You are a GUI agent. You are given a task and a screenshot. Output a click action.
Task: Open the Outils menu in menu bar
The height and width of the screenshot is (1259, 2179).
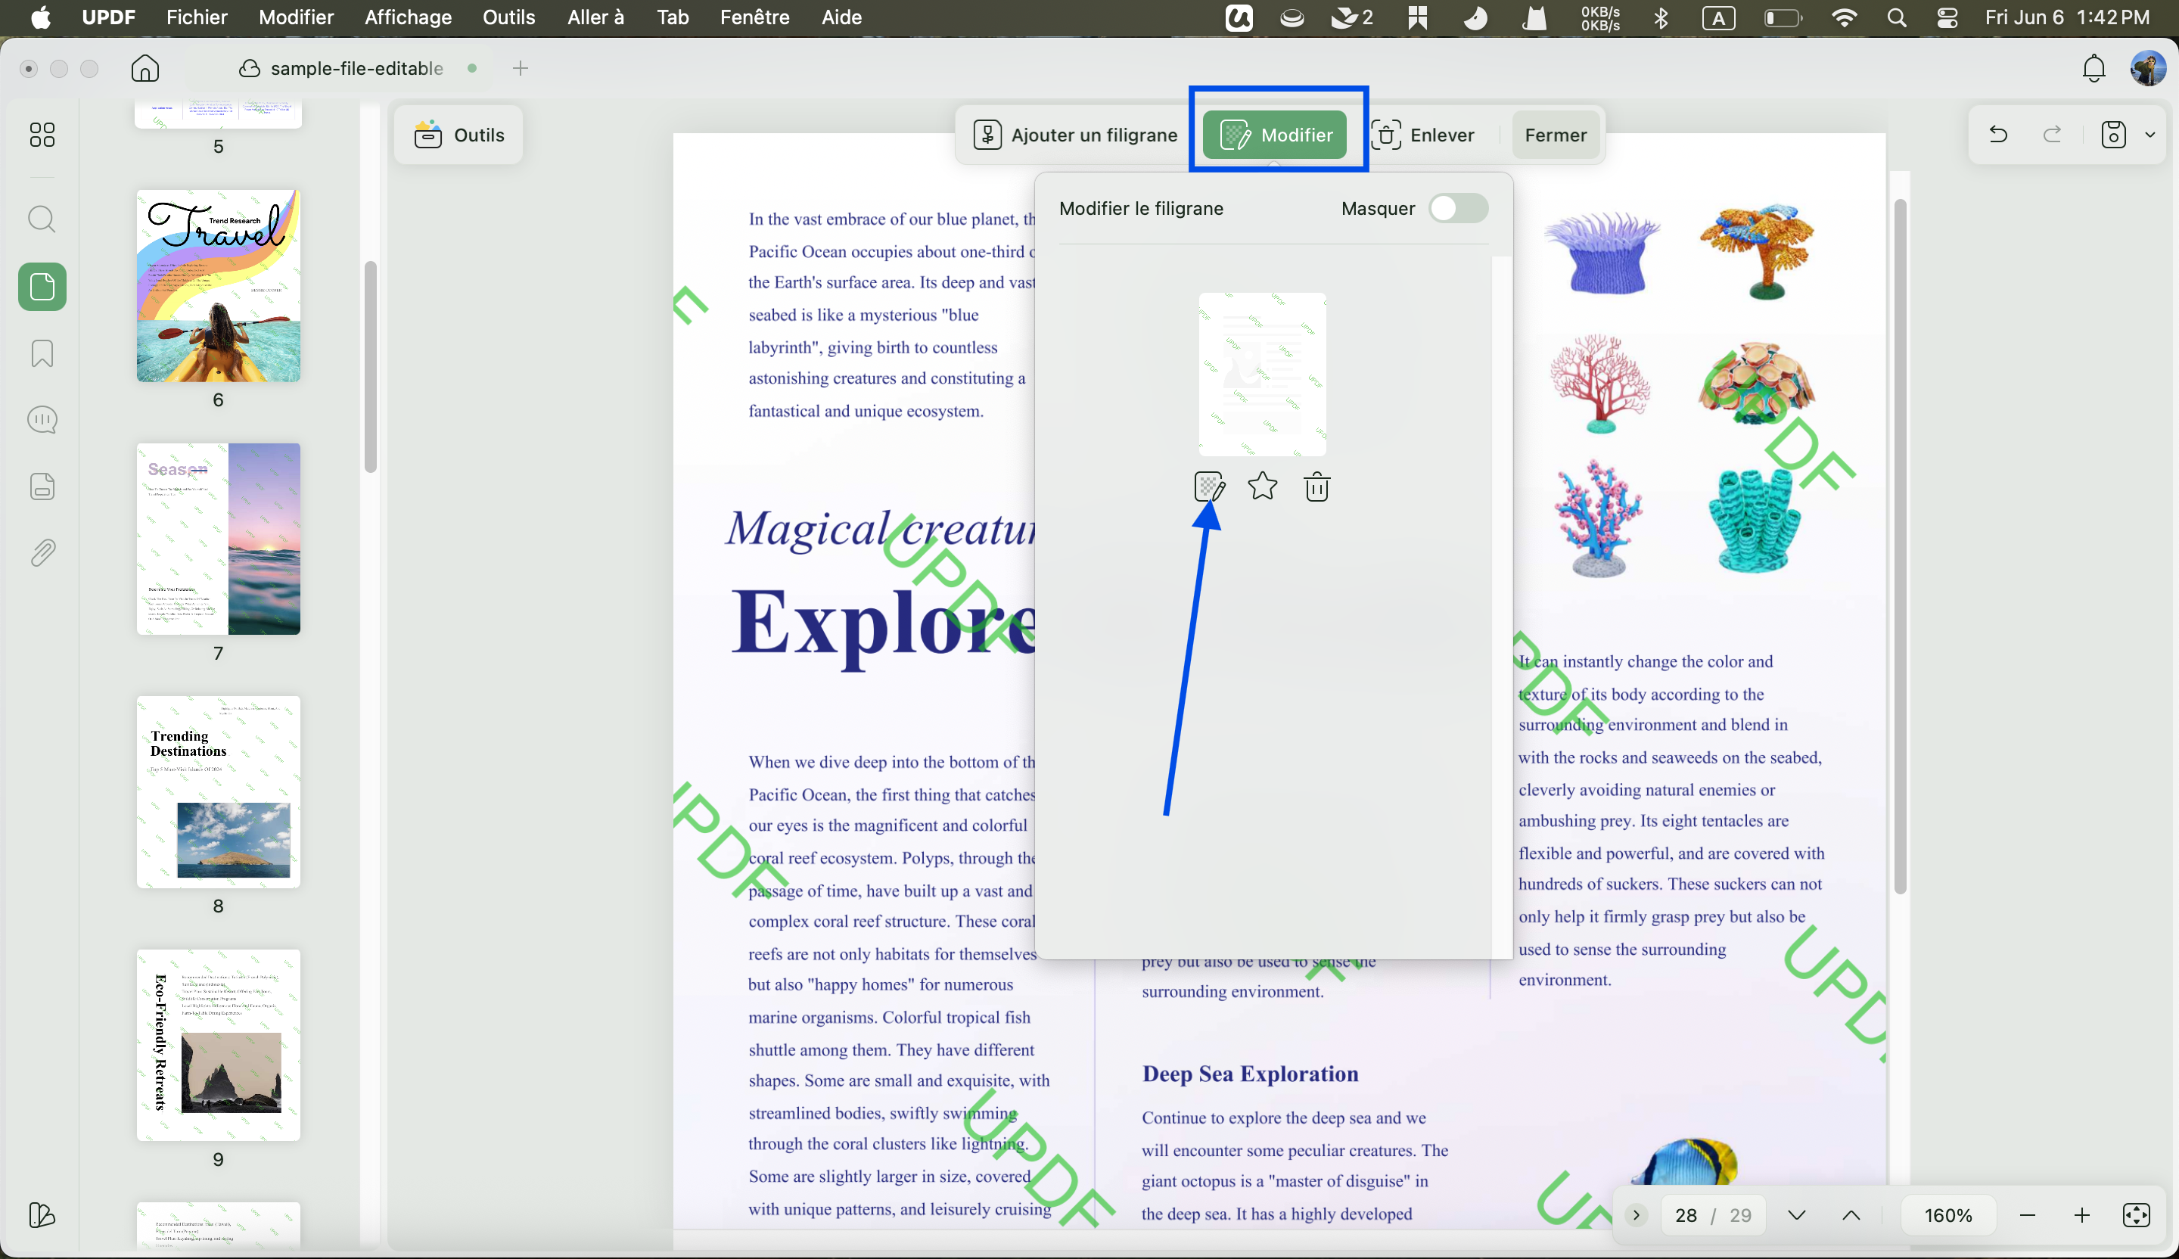[x=508, y=17]
